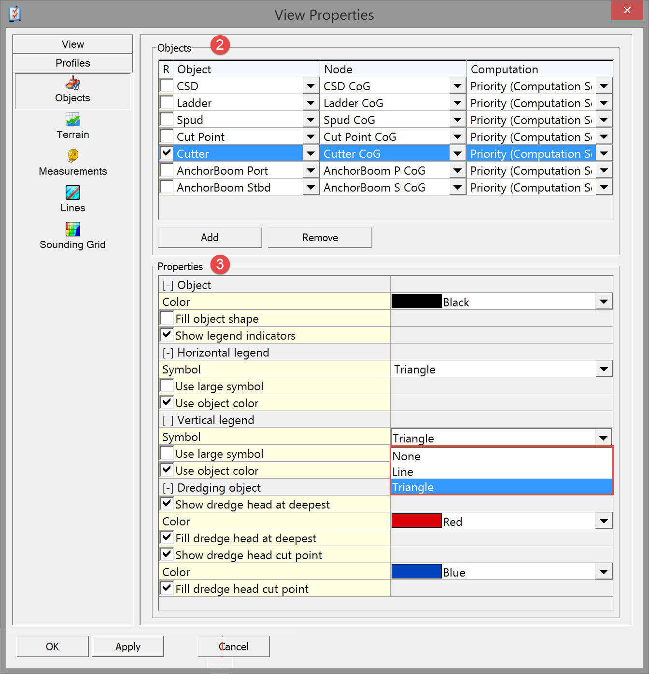649x674 pixels.
Task: Expand the Horizontal legend Symbol dropdown
Action: (603, 370)
